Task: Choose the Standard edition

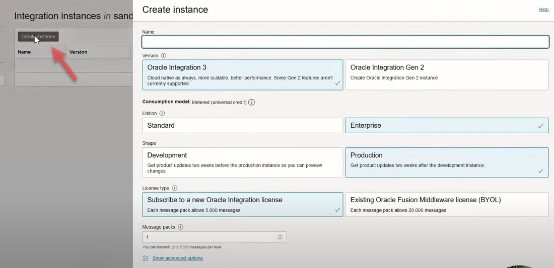Action: click(243, 126)
